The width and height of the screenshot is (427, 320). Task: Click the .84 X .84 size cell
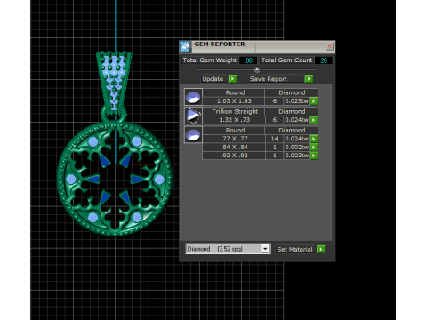click(234, 148)
